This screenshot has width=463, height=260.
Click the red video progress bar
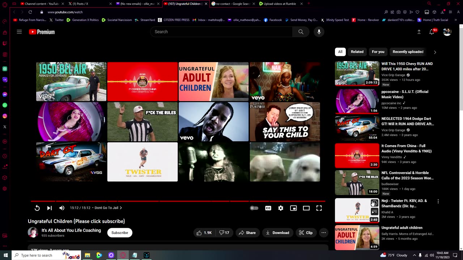(178, 201)
